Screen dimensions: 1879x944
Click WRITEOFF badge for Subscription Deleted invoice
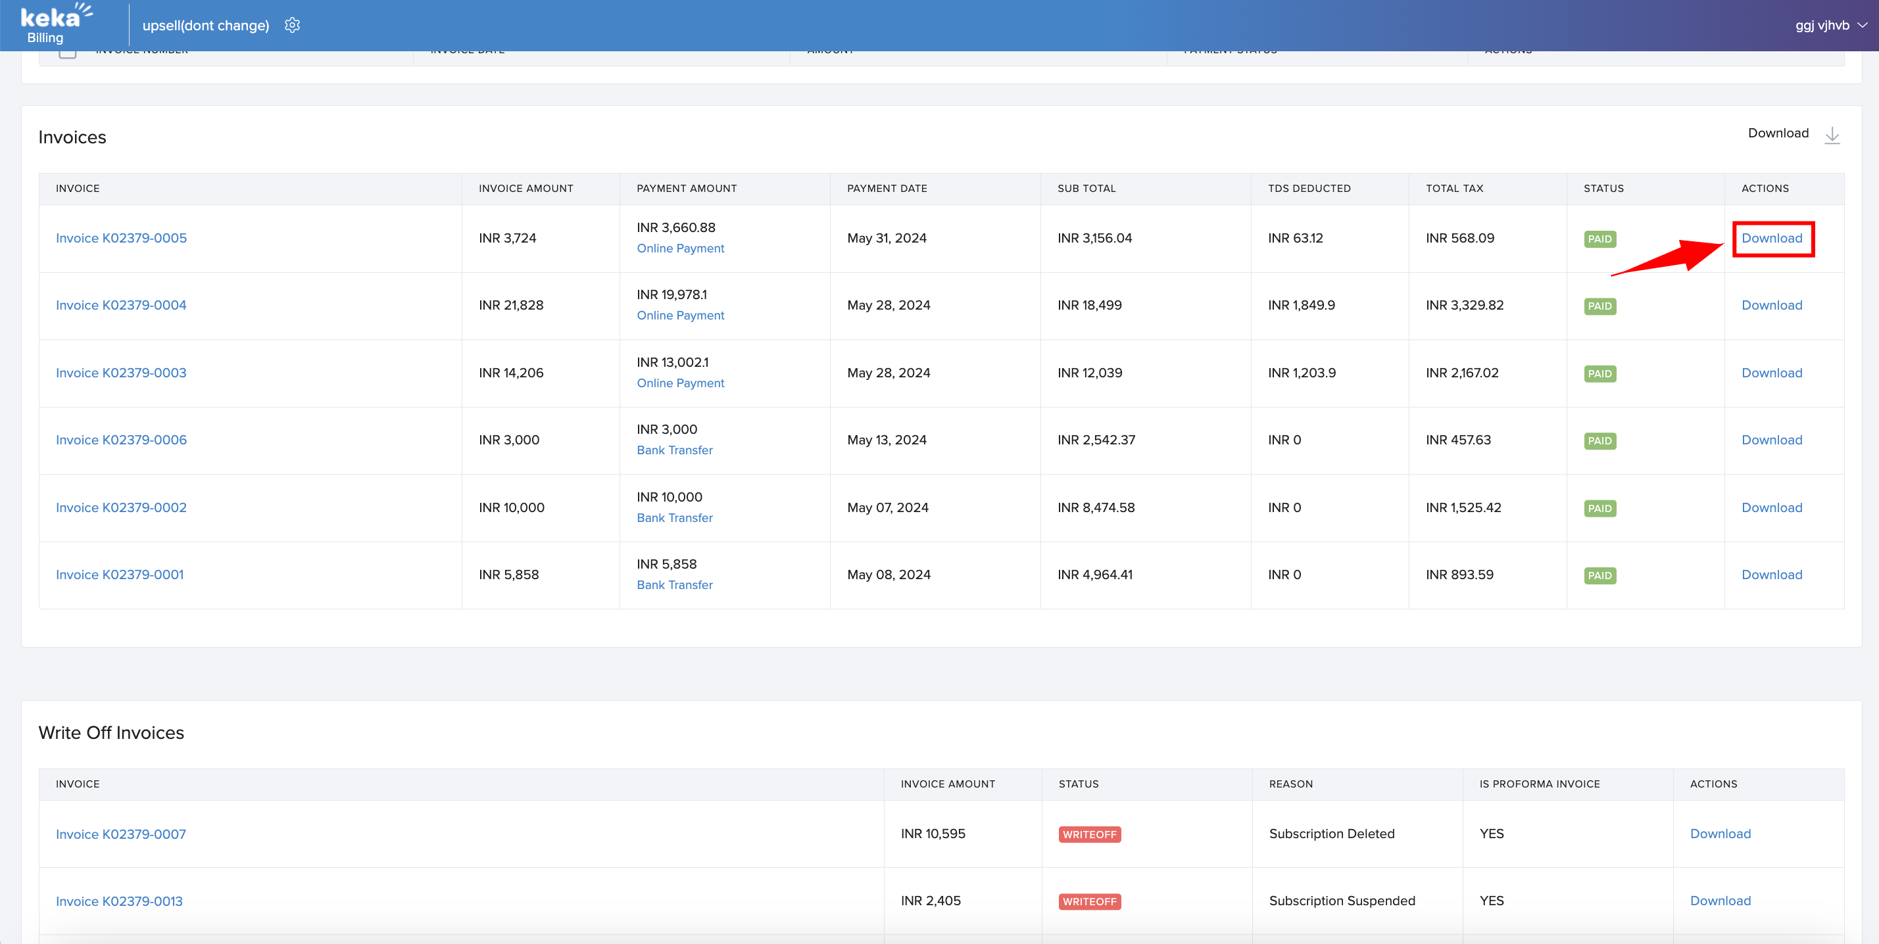[1089, 835]
